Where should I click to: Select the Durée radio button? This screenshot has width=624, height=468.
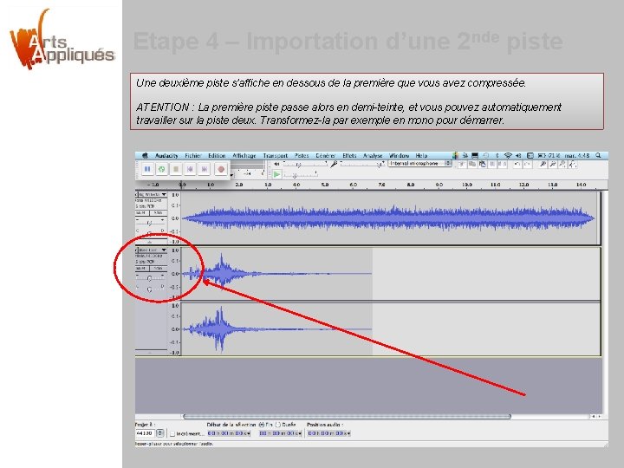278,425
